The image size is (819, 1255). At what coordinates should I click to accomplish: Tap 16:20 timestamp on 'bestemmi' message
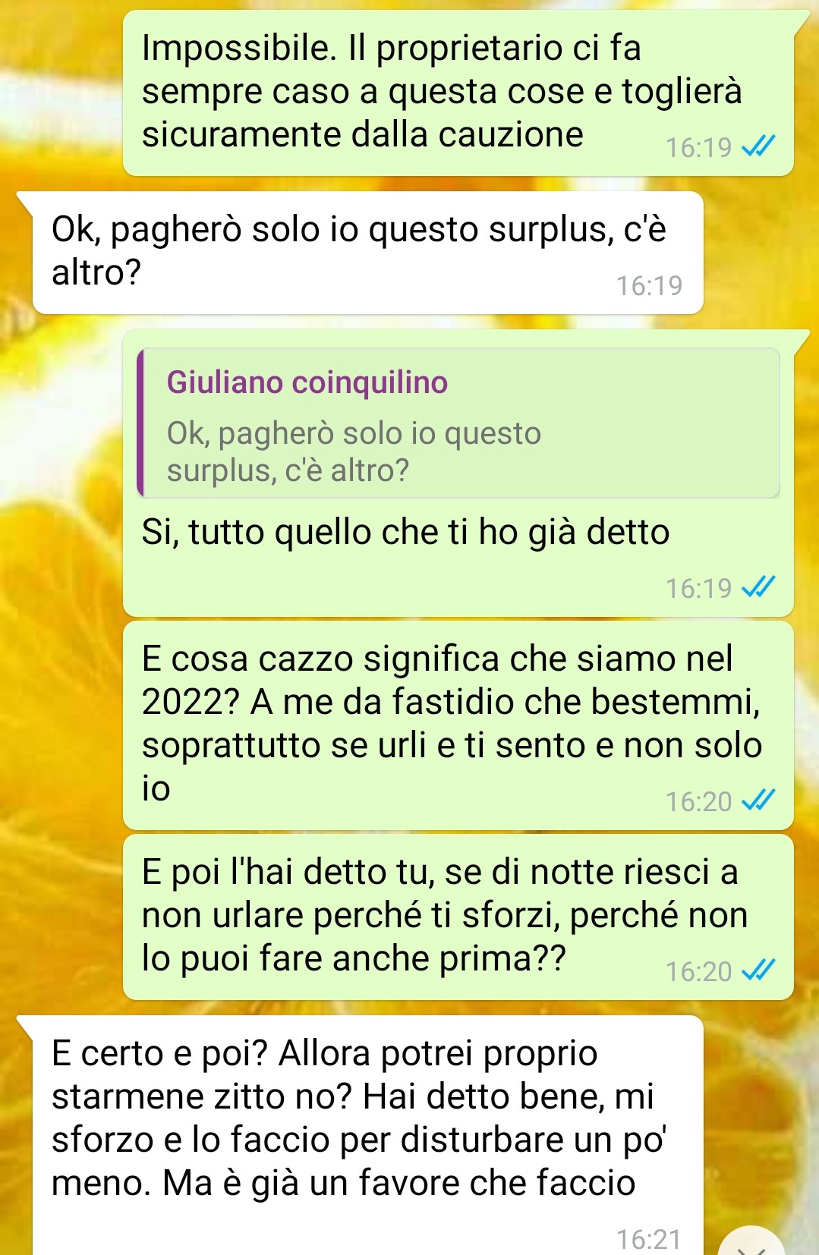click(x=698, y=800)
